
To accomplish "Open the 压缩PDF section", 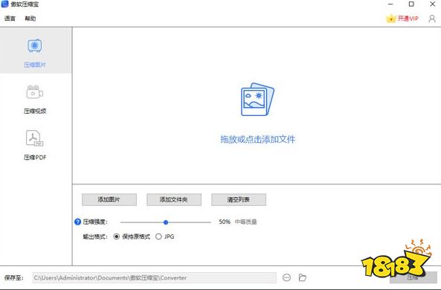I will pos(35,145).
